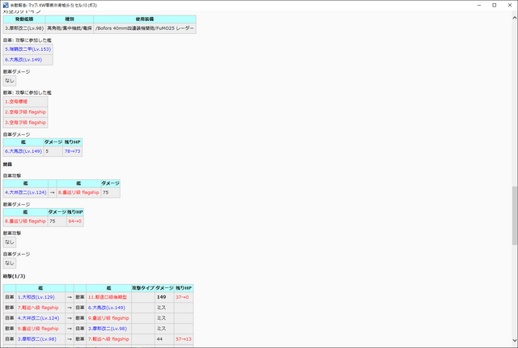Close the battle report window
The width and height of the screenshot is (518, 348).
pos(510,6)
